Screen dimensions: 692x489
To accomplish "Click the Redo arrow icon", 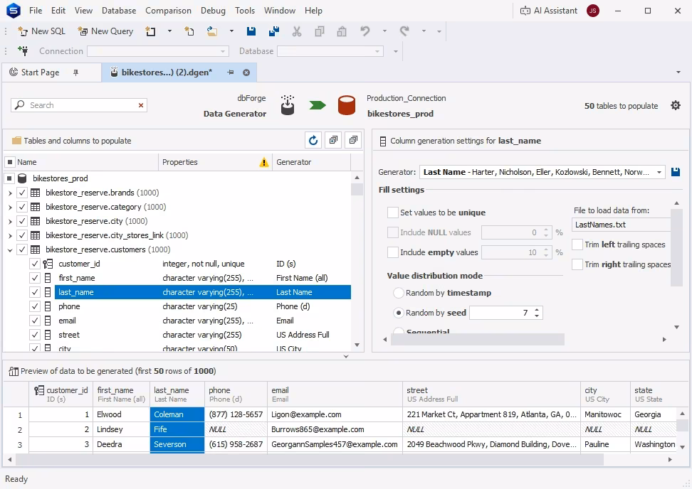I will pos(404,31).
